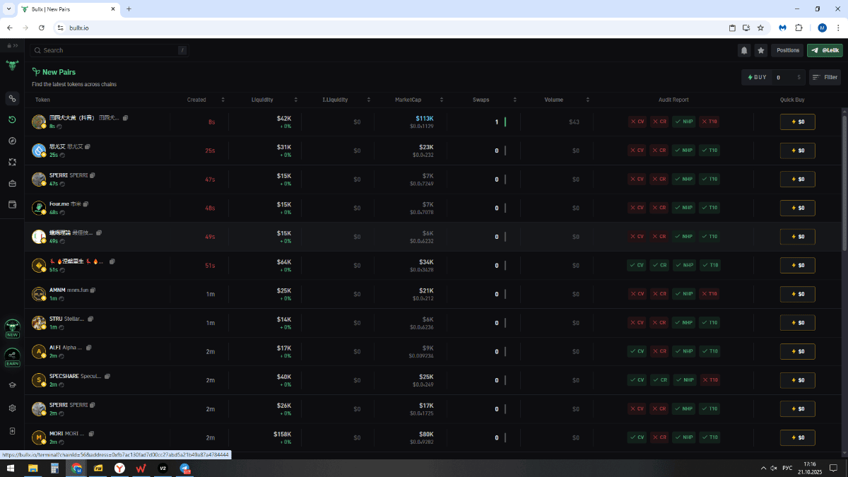Viewport: 848px width, 477px height.
Task: Open the compass explore icon in sidebar
Action: 12,141
